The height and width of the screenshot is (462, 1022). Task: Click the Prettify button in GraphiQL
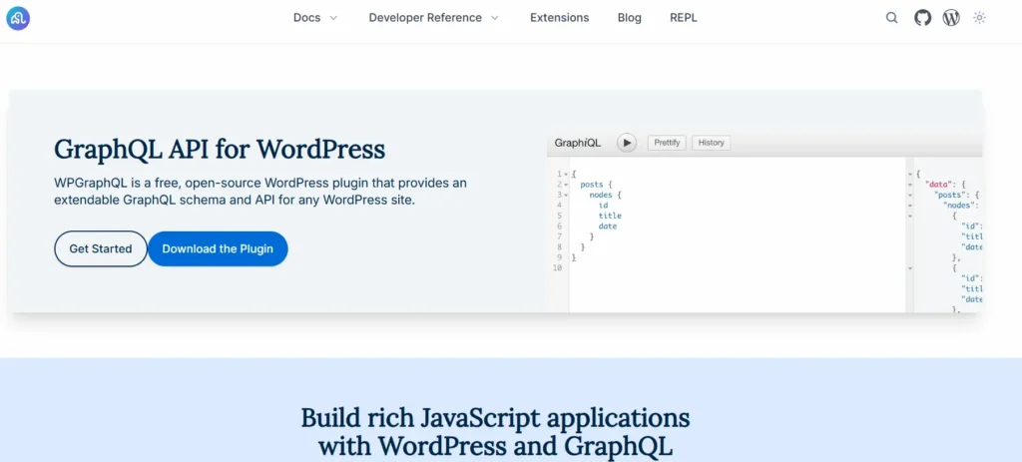(667, 143)
